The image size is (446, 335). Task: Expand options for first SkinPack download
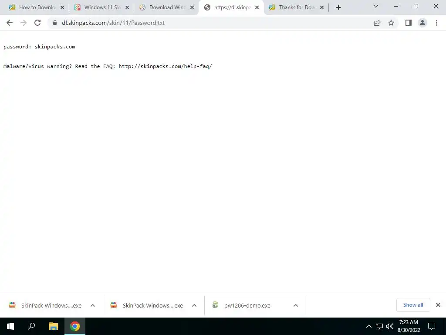[x=93, y=305]
